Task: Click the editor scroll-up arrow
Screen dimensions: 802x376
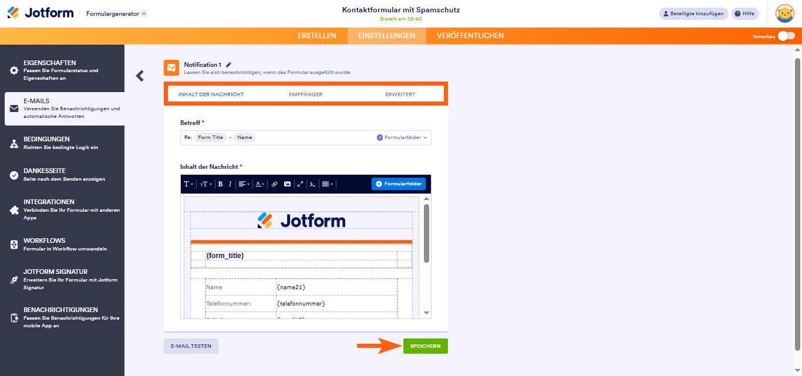Action: click(x=427, y=199)
